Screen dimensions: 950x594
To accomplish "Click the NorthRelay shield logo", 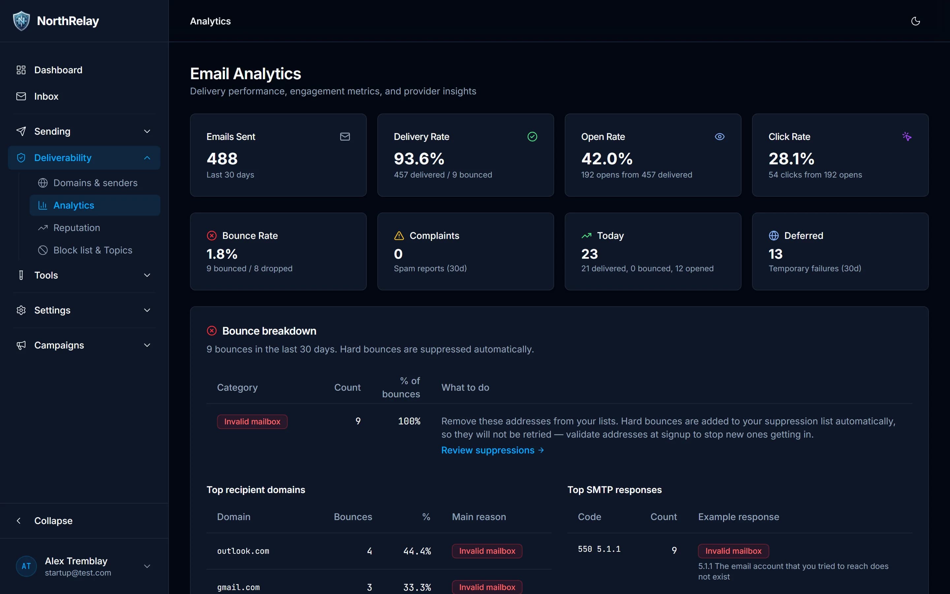I will [21, 21].
